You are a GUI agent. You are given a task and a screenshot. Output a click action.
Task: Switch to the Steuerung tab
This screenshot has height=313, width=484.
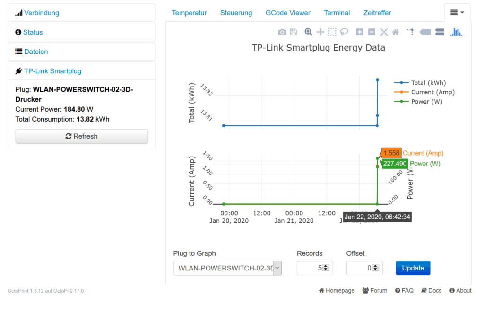coord(236,13)
